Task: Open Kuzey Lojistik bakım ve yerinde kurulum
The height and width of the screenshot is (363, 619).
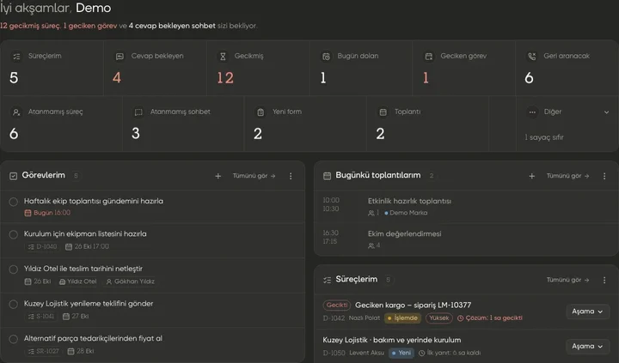Action: pos(392,340)
